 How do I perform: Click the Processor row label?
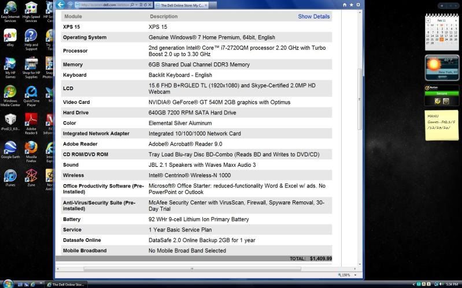pos(75,51)
